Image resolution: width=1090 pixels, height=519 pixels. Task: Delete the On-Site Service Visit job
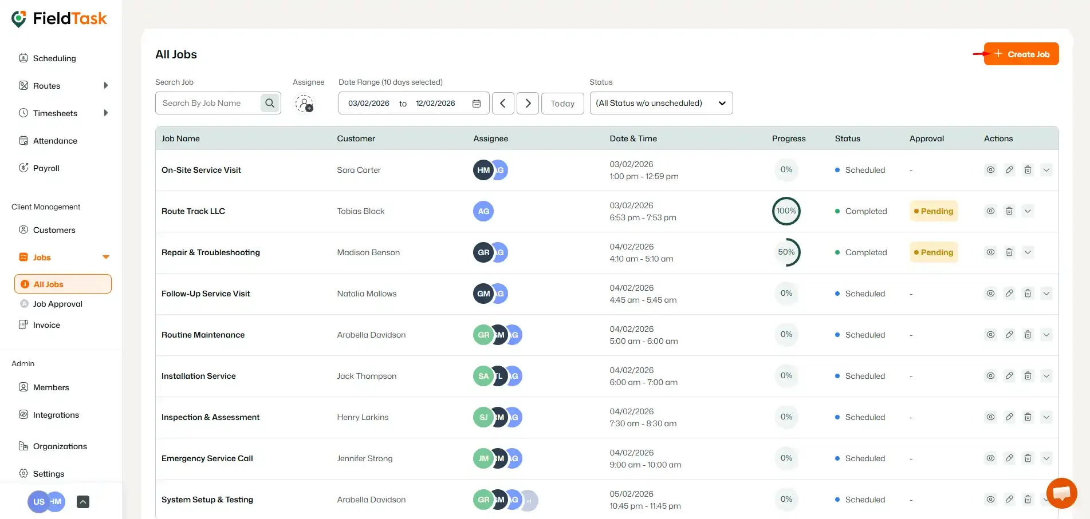pyautogui.click(x=1028, y=170)
